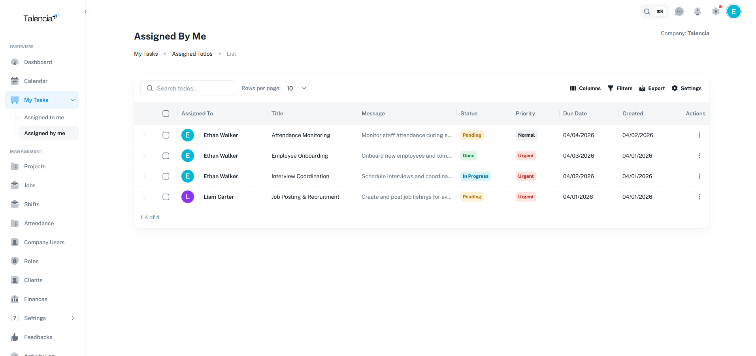The image size is (756, 356).
Task: Open the Rows per page dropdown
Action: (297, 88)
